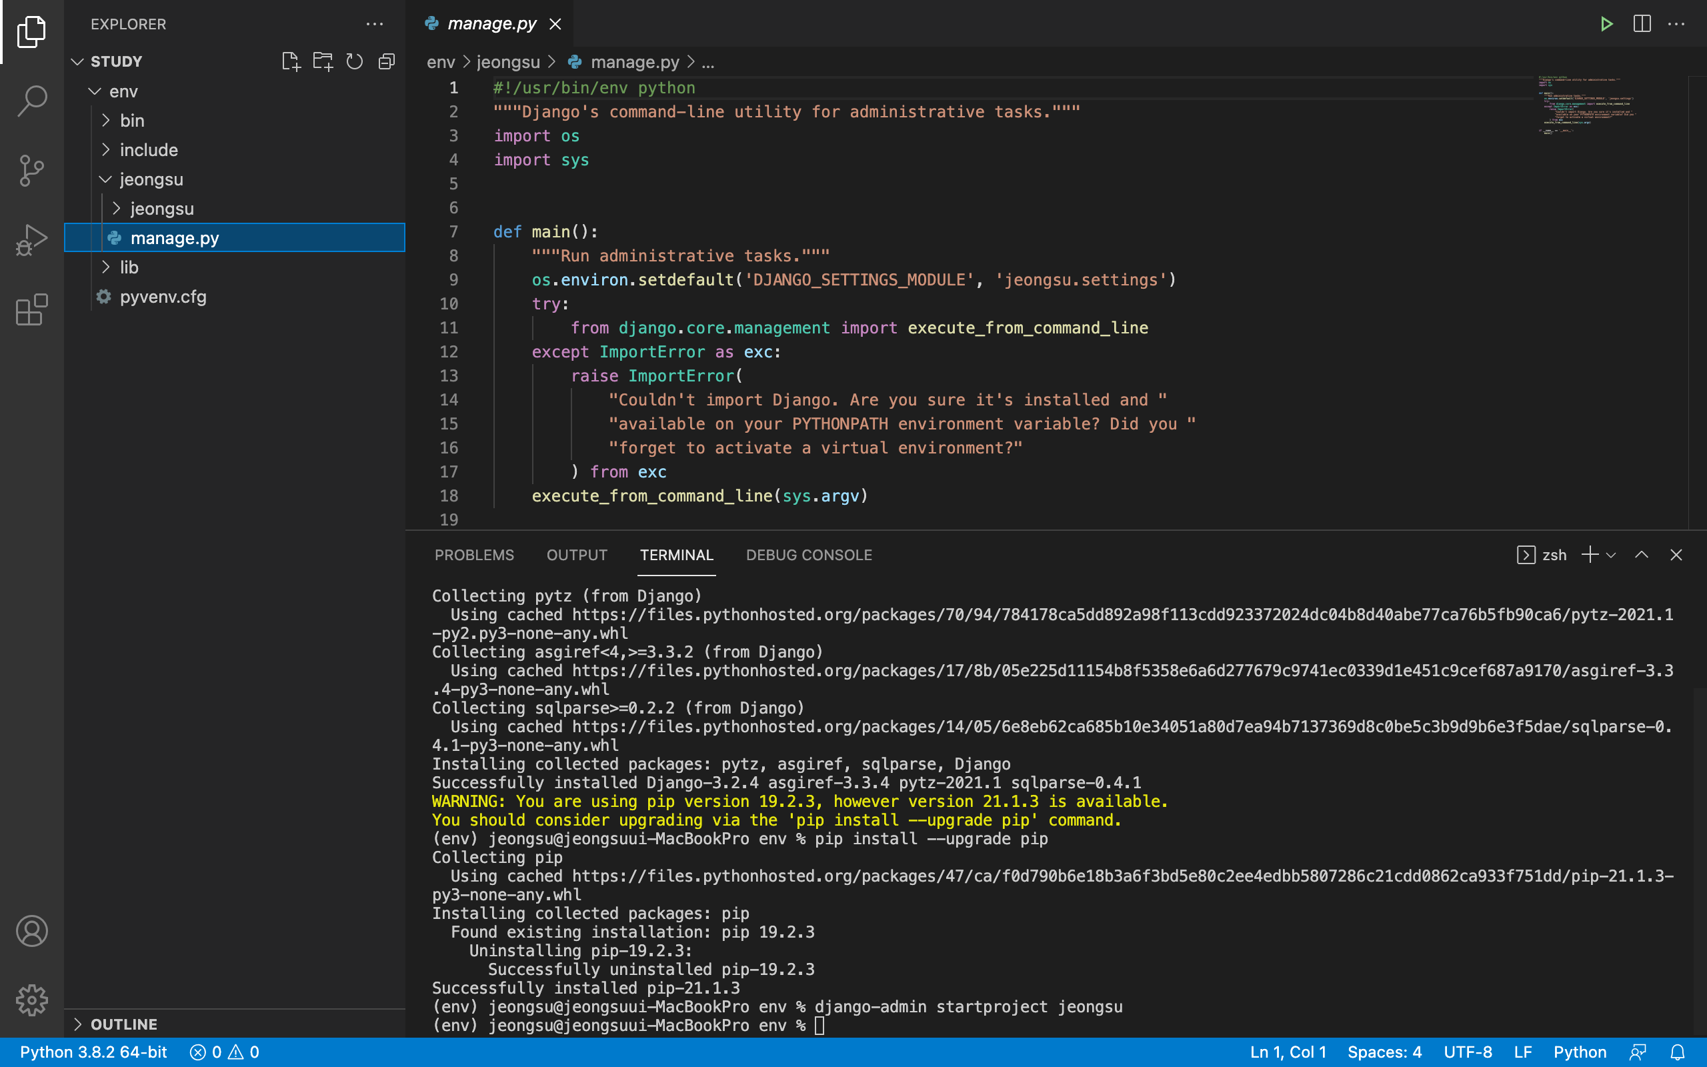This screenshot has width=1707, height=1067.
Task: Open the Search view in activity bar
Action: tap(32, 100)
